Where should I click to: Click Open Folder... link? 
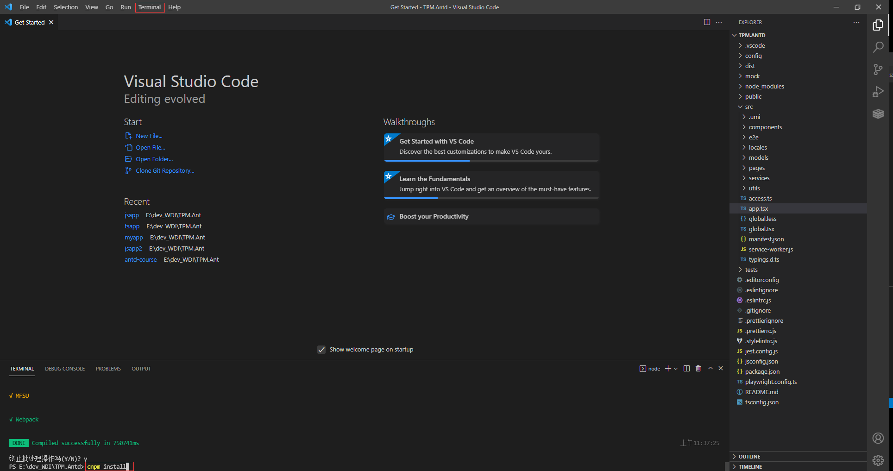pyautogui.click(x=154, y=159)
